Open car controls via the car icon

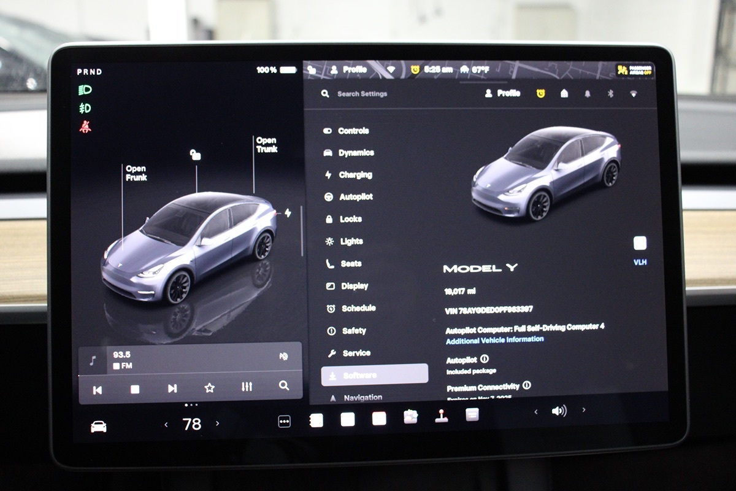(x=99, y=426)
